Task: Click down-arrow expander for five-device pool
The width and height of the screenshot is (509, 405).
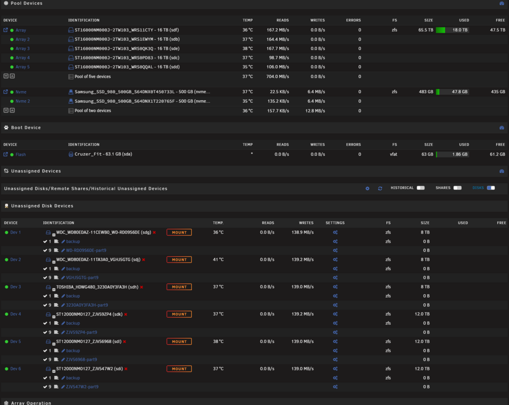Action: 6,76
